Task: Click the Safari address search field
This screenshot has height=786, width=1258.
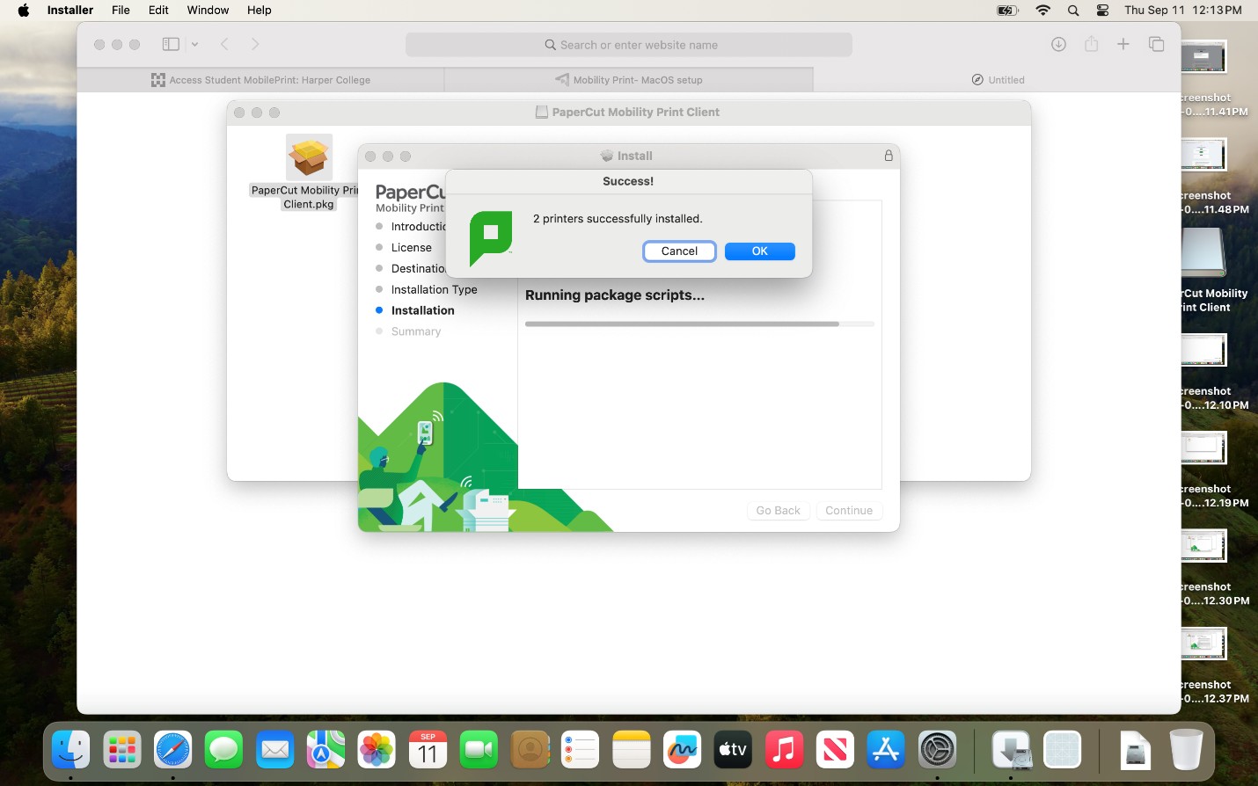Action: click(628, 45)
